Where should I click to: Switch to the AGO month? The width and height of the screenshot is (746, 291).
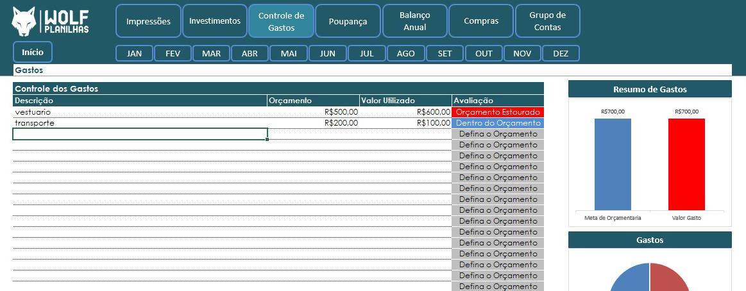pyautogui.click(x=405, y=53)
